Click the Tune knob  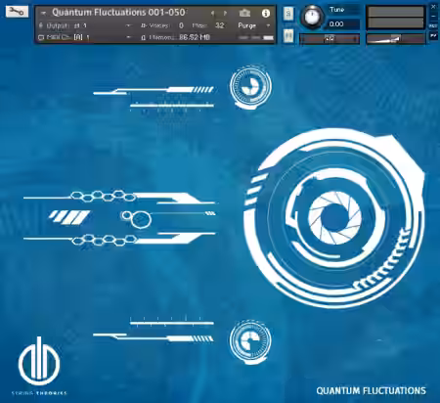coord(312,17)
